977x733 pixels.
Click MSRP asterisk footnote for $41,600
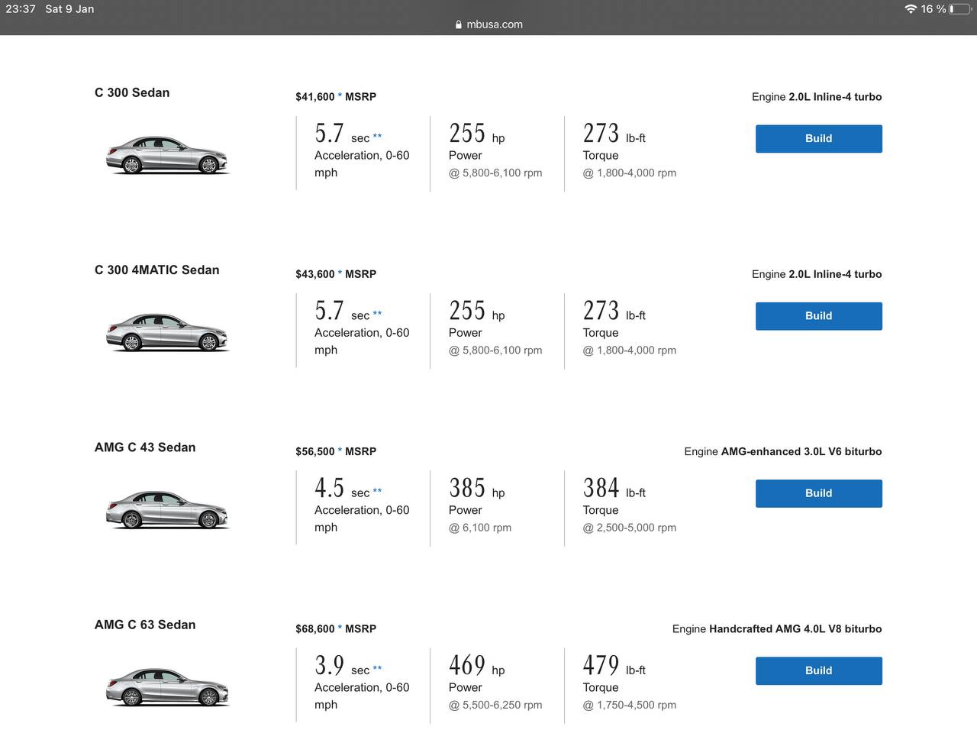pos(340,96)
